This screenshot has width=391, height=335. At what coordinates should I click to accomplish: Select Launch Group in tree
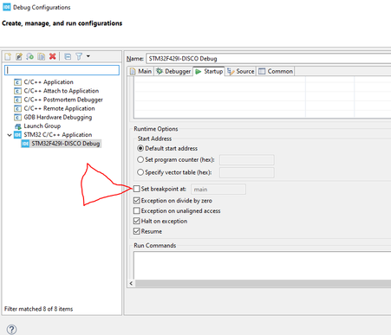[42, 126]
